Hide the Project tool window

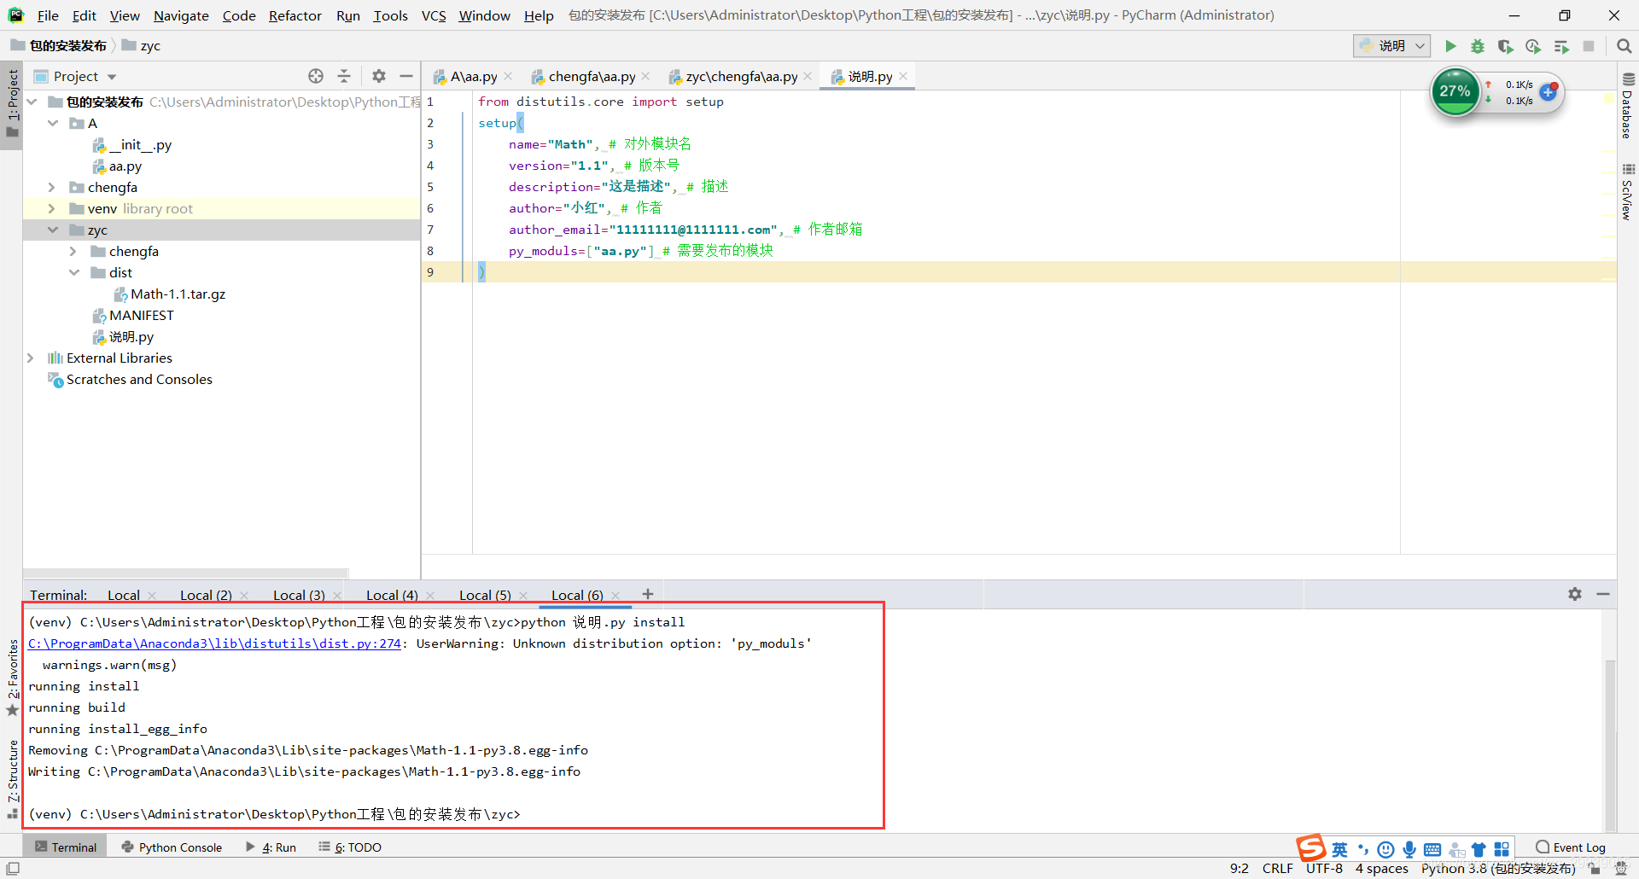click(x=406, y=76)
